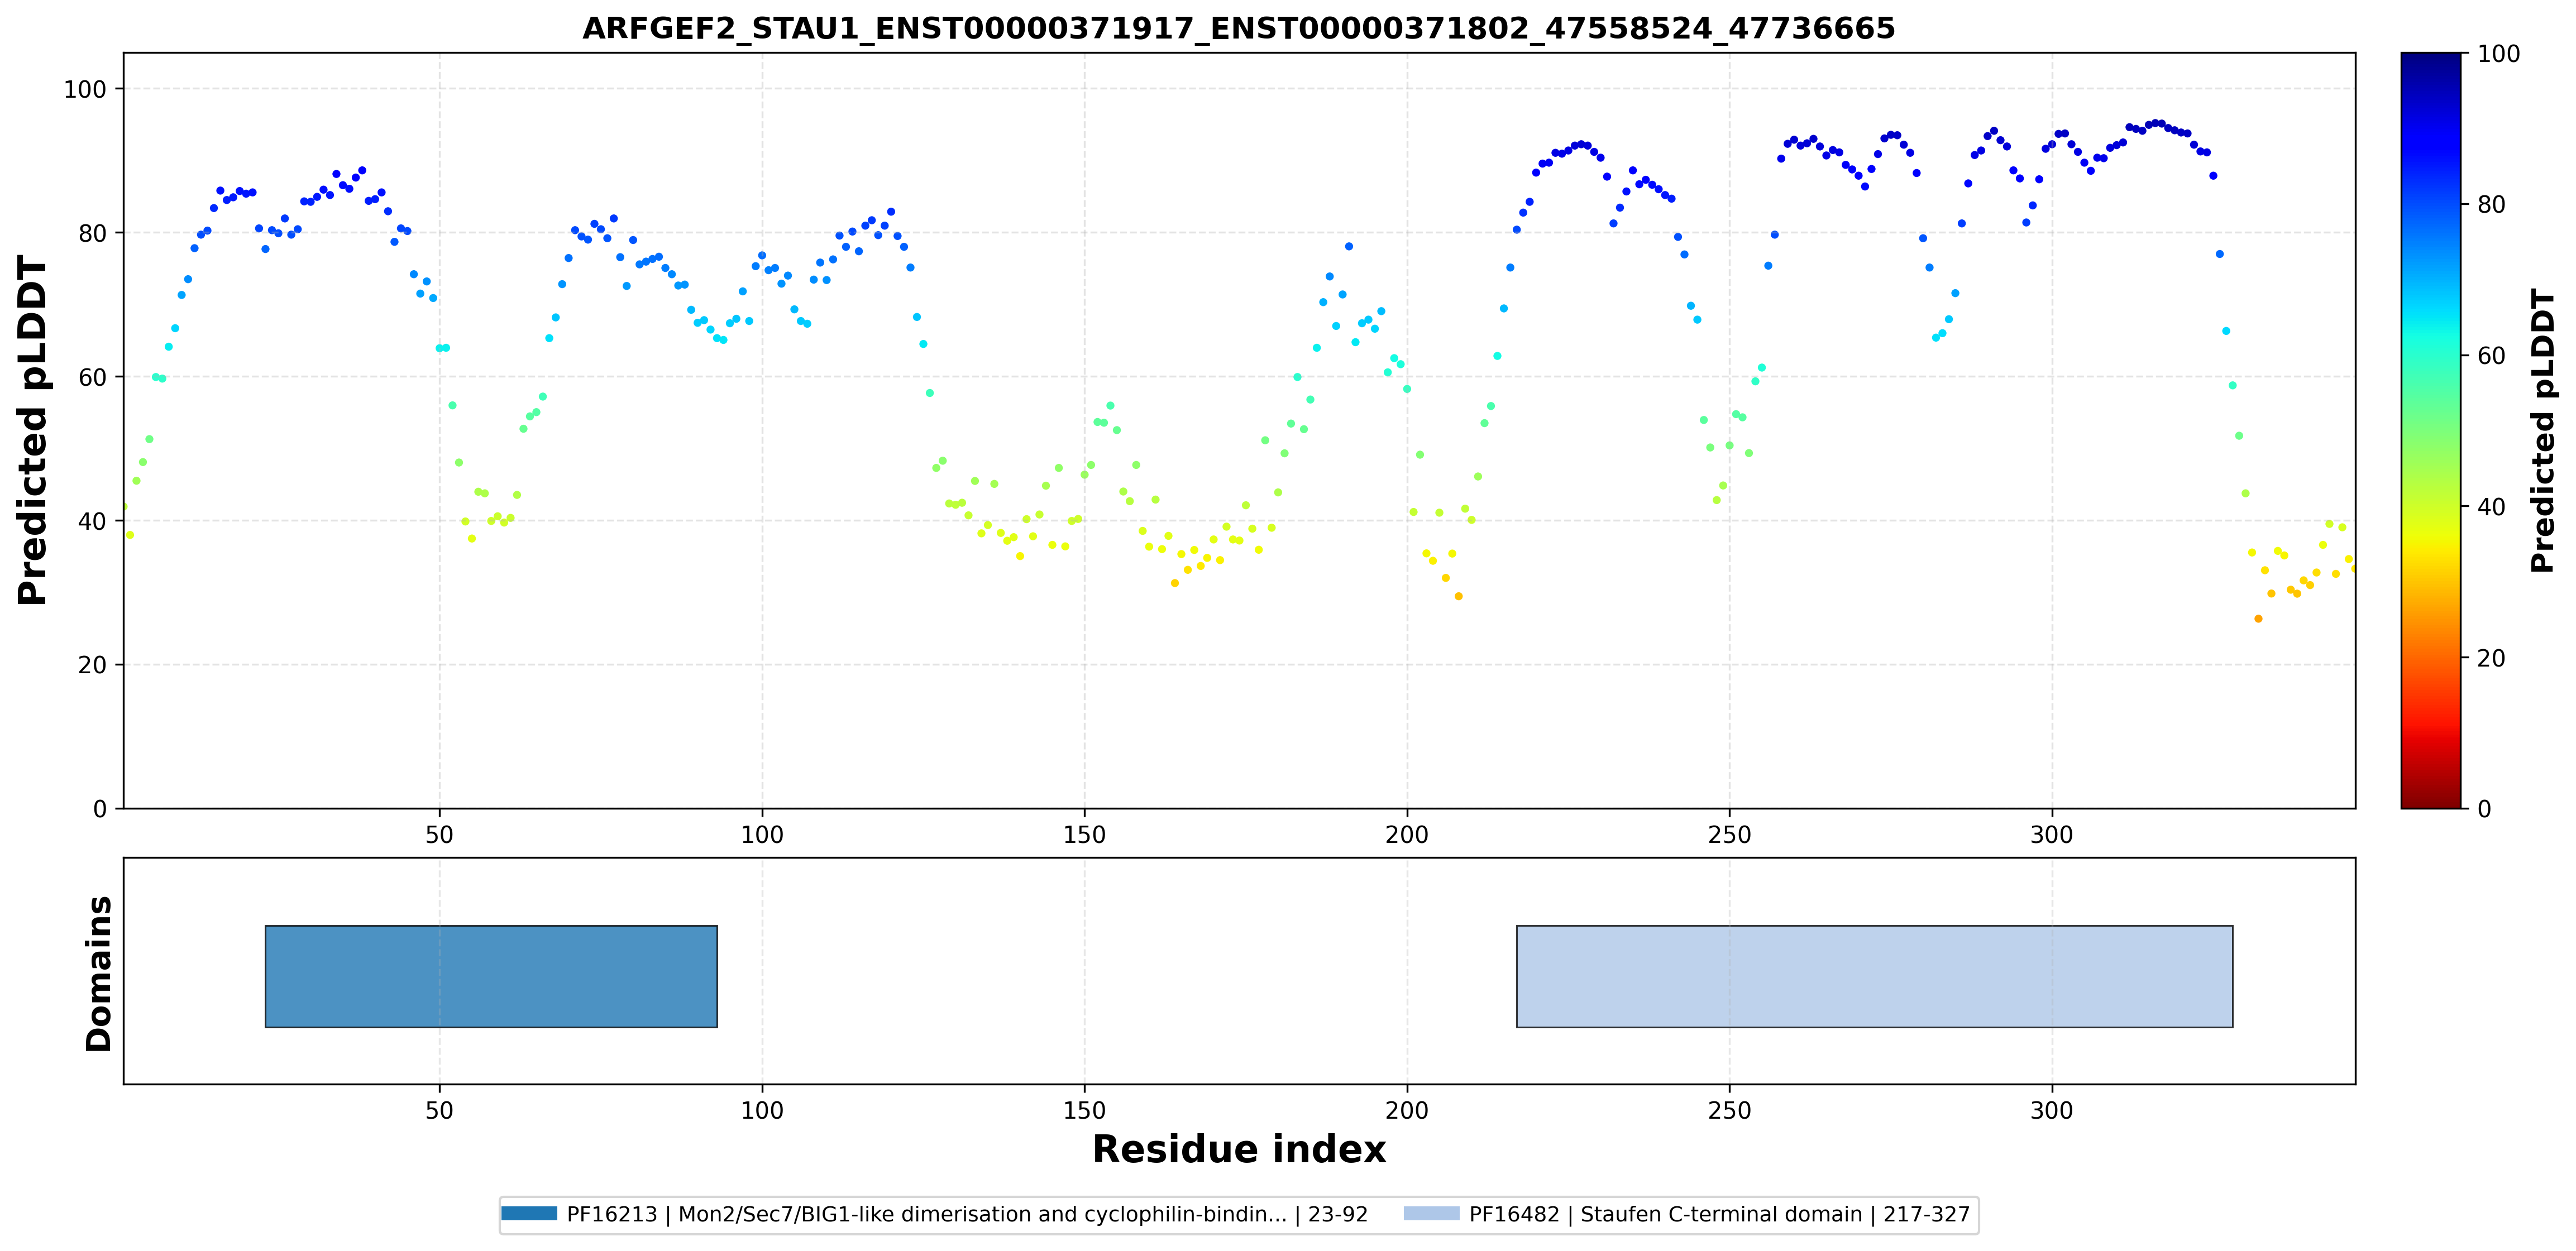Click the 200 tick under the scatter plot

[1407, 834]
